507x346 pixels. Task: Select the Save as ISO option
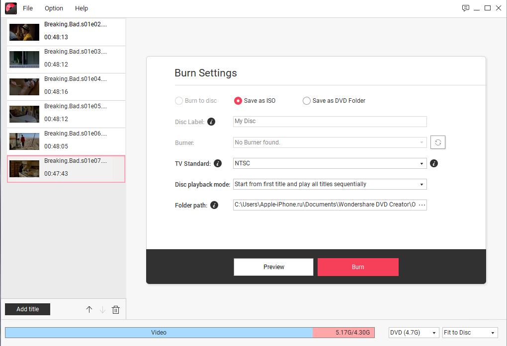click(x=238, y=101)
